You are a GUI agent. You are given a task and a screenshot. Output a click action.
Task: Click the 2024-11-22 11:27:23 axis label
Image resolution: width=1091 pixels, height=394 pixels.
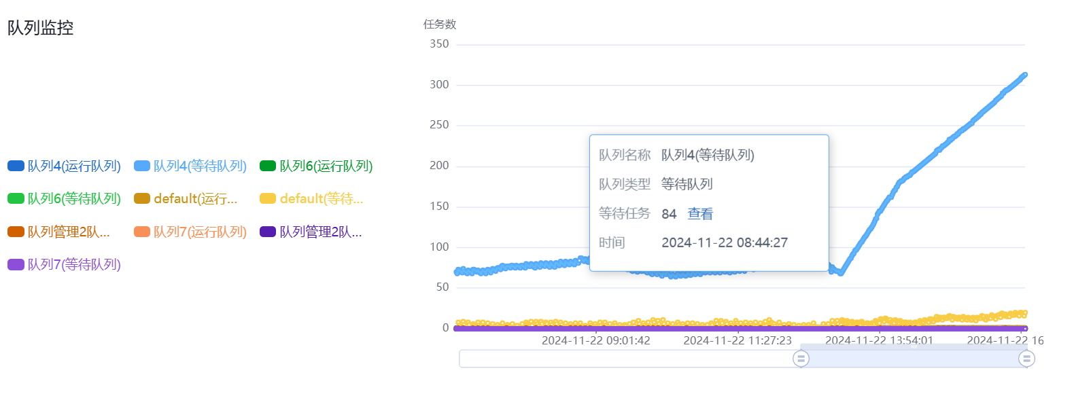point(738,340)
